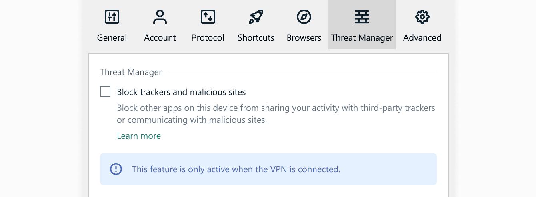Viewport: 536px width, 197px height.
Task: Select the Advanced tab label
Action: 422,38
